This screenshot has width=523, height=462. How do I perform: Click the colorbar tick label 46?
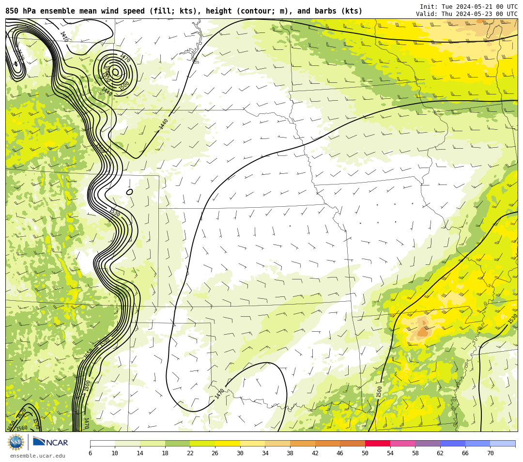340,453
